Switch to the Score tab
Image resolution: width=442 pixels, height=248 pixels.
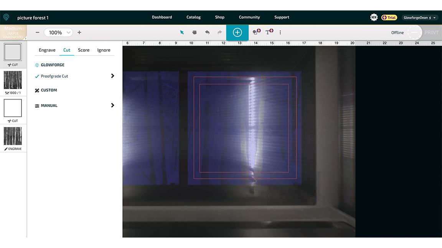click(84, 50)
